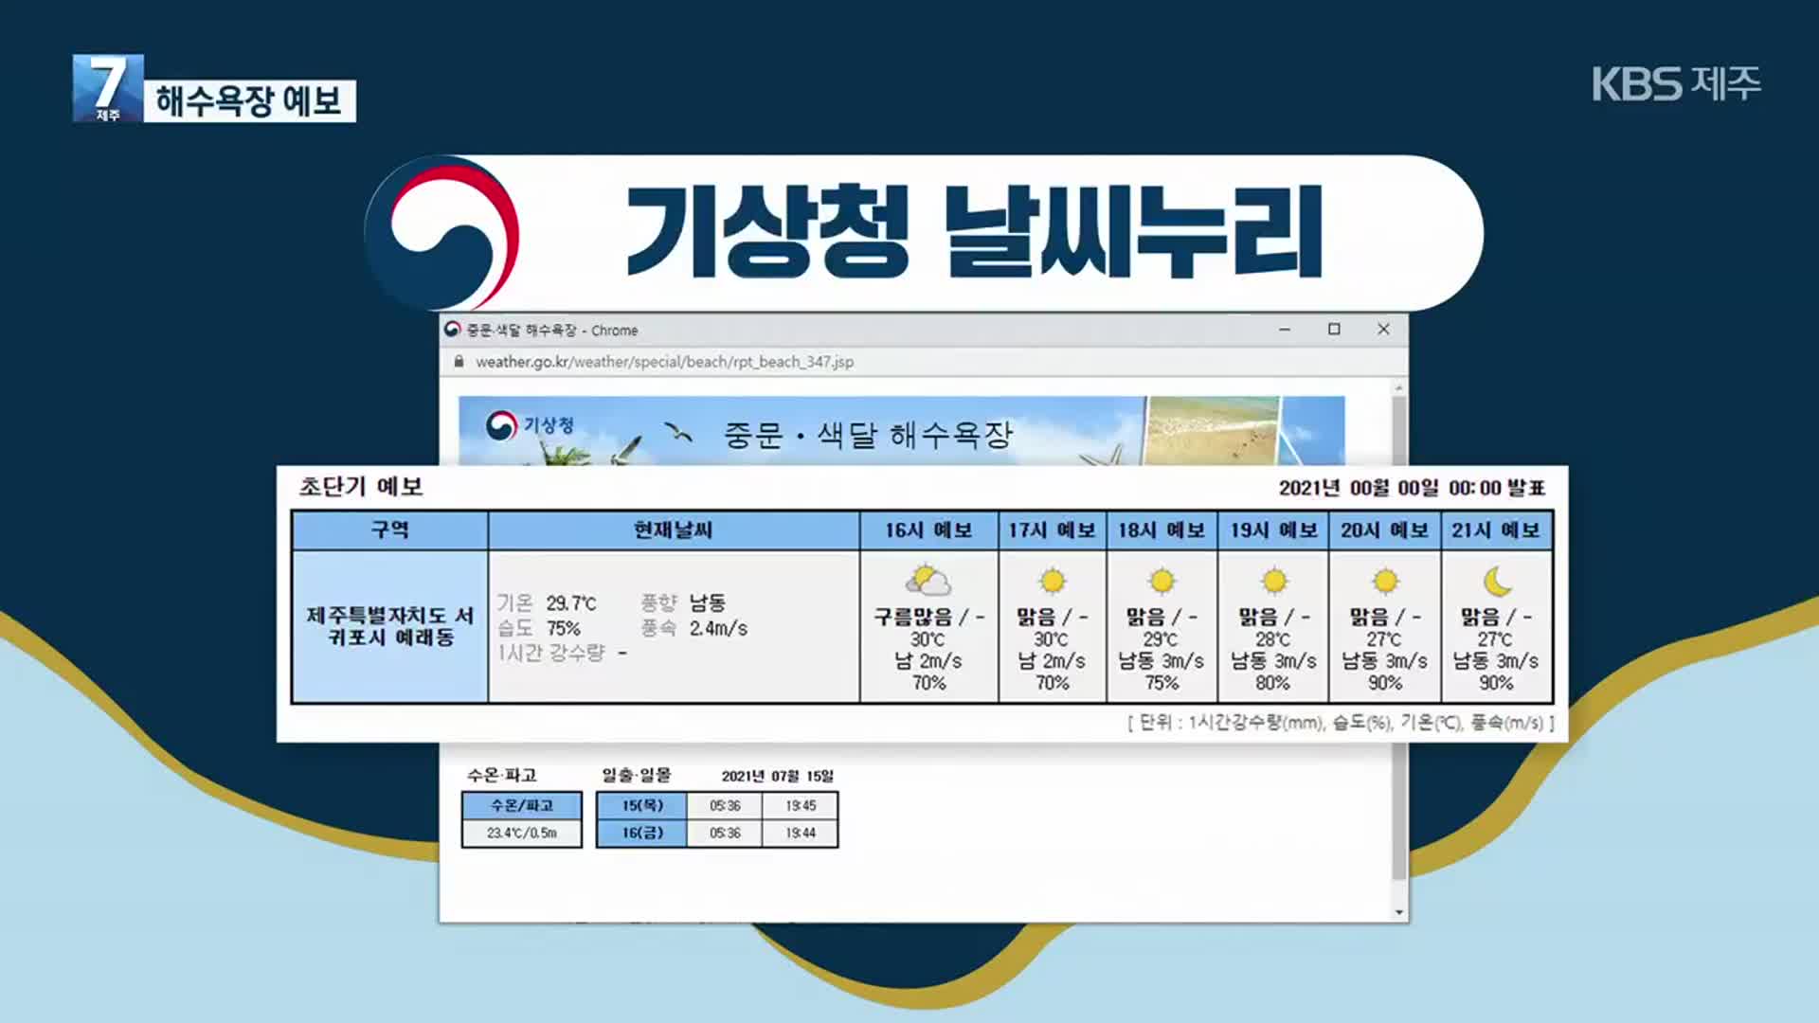Click the moon icon for 21시 forecast

point(1497,580)
